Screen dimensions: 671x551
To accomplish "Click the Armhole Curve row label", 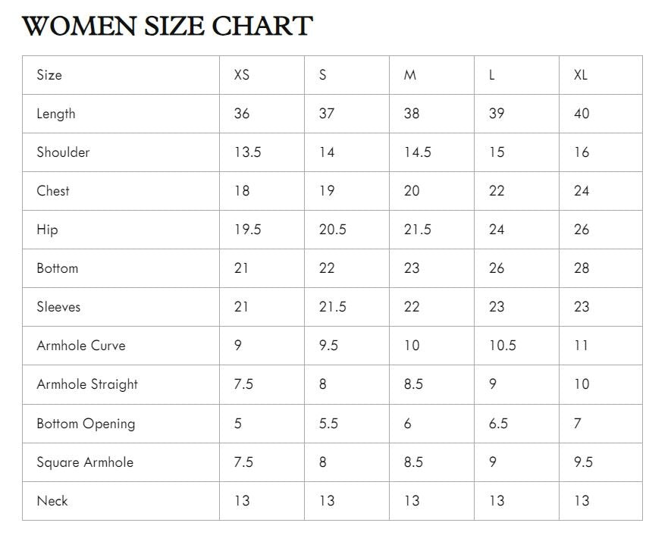I will pyautogui.click(x=81, y=346).
